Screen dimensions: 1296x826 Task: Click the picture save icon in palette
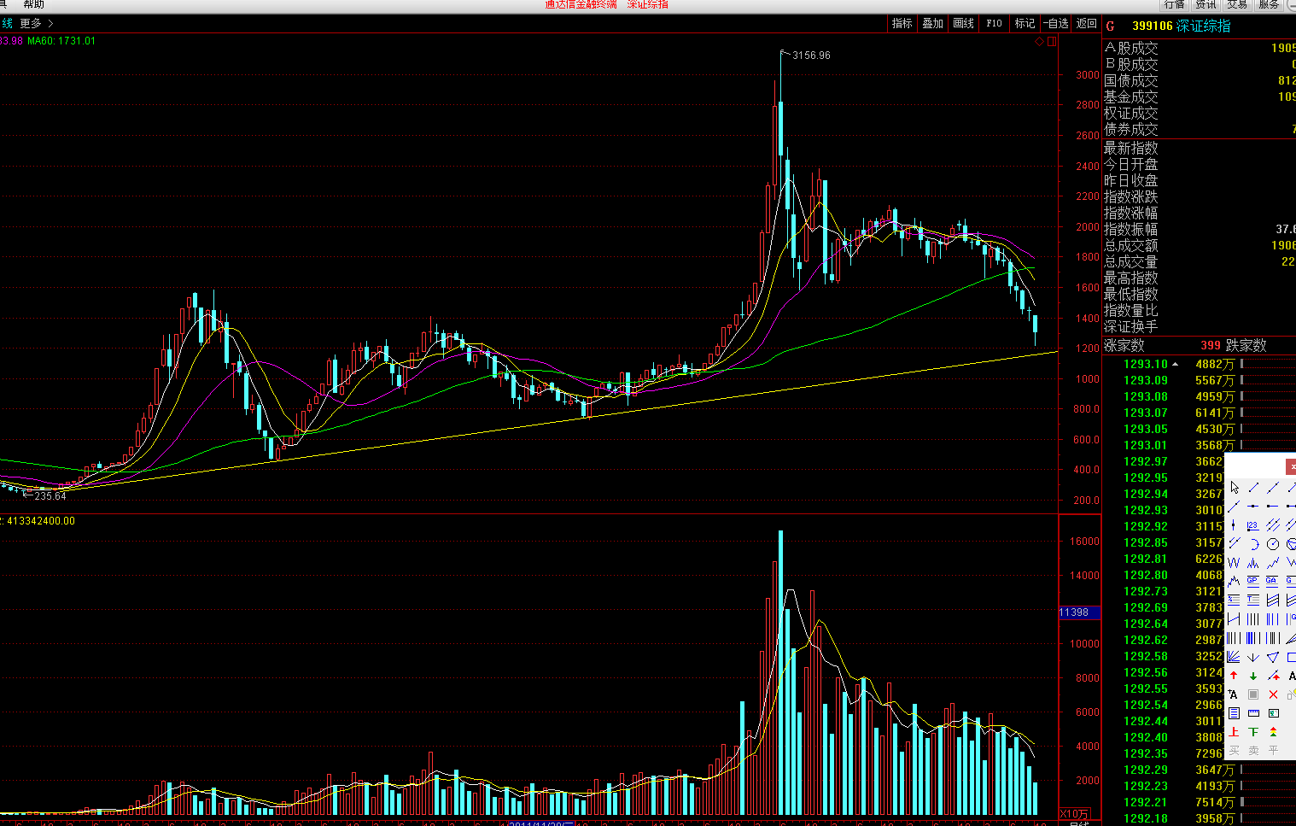click(x=1272, y=713)
